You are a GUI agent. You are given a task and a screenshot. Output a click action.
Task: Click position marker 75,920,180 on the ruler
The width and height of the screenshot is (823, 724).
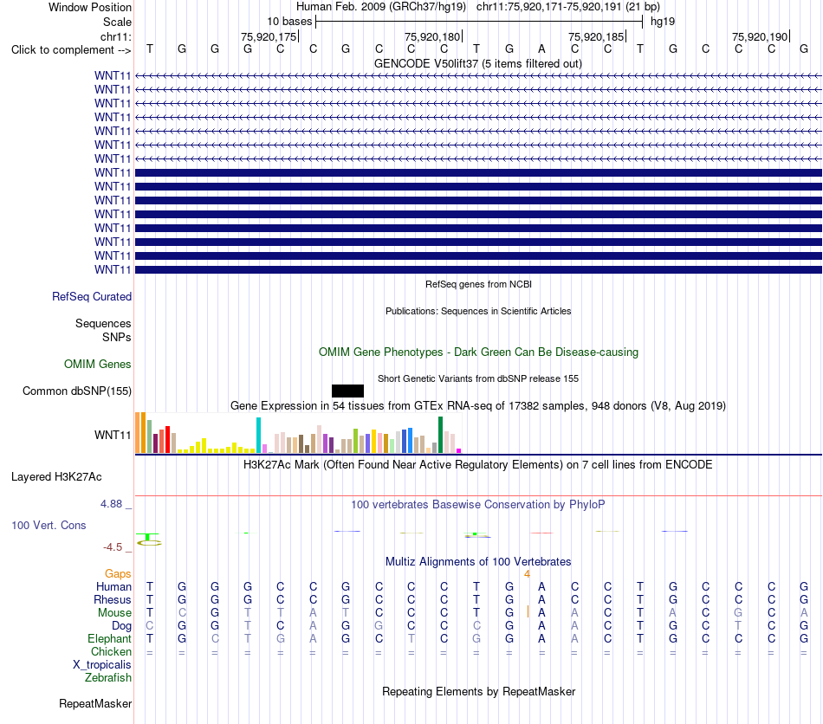432,36
